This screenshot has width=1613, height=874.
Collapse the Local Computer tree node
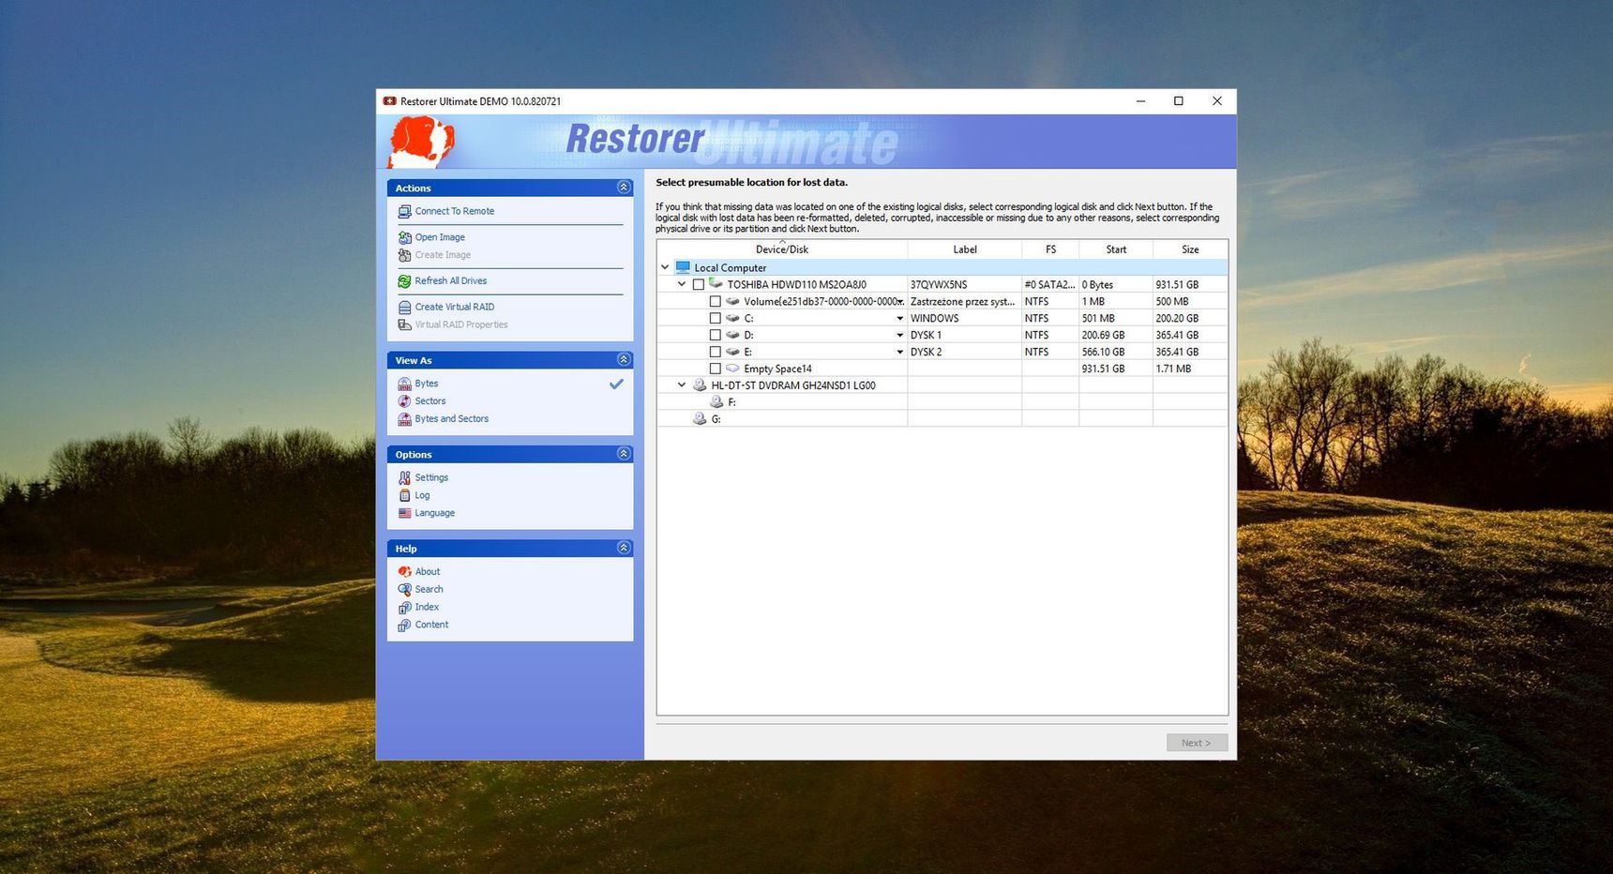click(665, 268)
